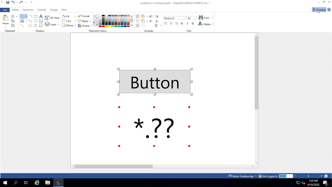
Task: Open the File menu
Action: pos(5,10)
